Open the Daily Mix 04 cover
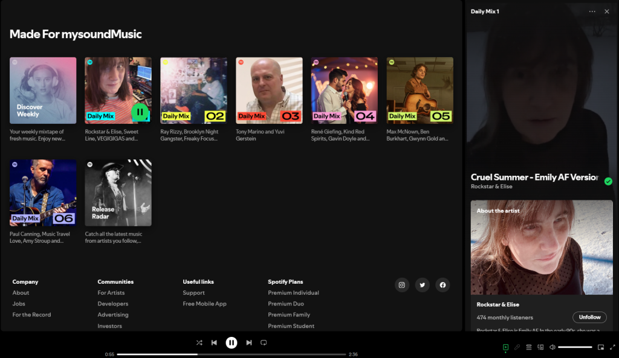The height and width of the screenshot is (358, 619). pos(344,91)
